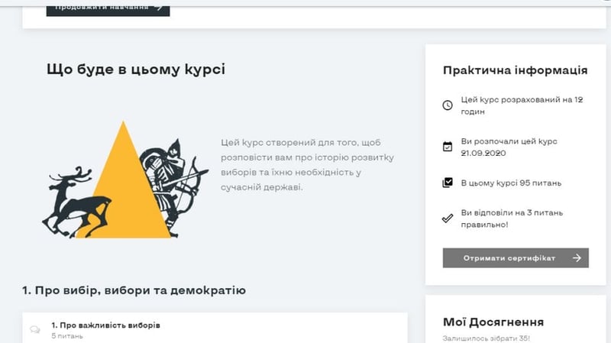Select section heading Про вибір, вибори та демократію
The width and height of the screenshot is (611, 343).
click(134, 290)
